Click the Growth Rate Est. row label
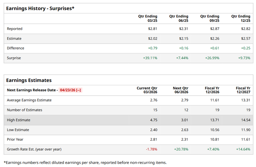 [34, 149]
